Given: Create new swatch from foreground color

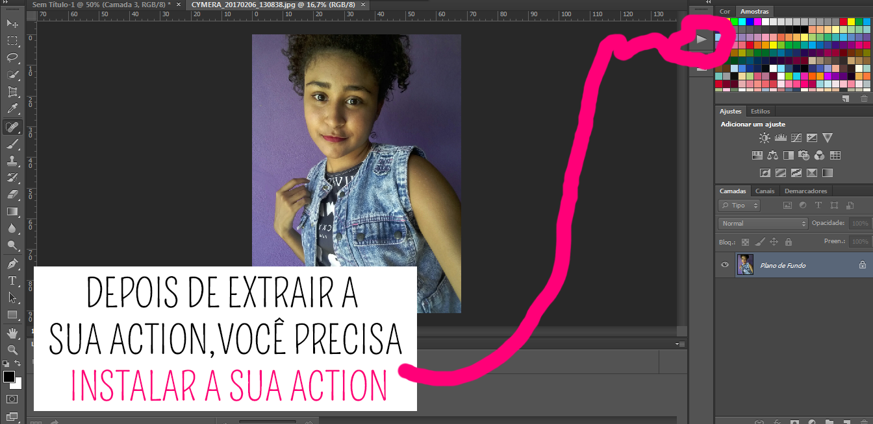Looking at the screenshot, I should (x=846, y=99).
